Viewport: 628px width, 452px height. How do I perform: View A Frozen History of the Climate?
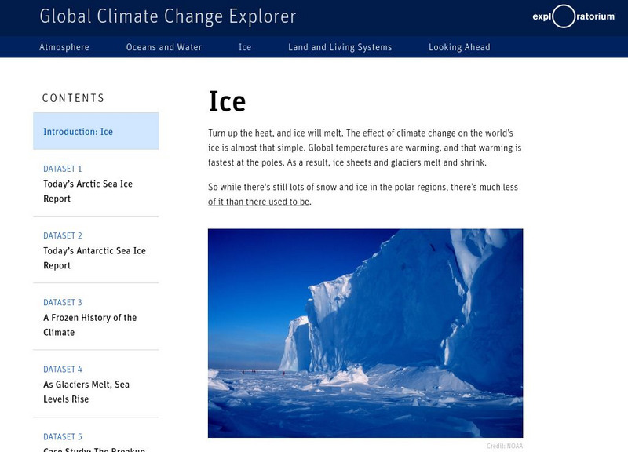click(x=89, y=325)
